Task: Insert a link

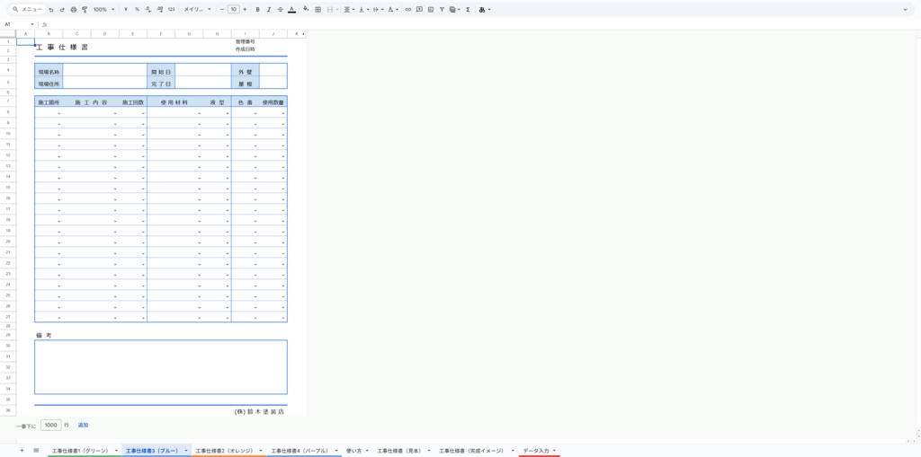Action: point(408,9)
